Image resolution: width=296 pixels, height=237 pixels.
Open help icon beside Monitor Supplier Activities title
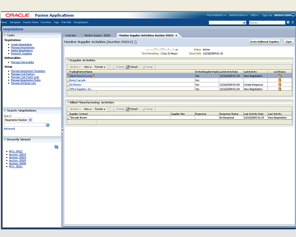[136, 42]
